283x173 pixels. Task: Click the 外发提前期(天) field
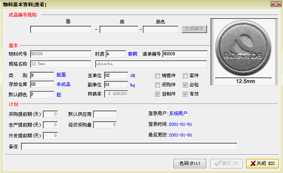pyautogui.click(x=51, y=135)
